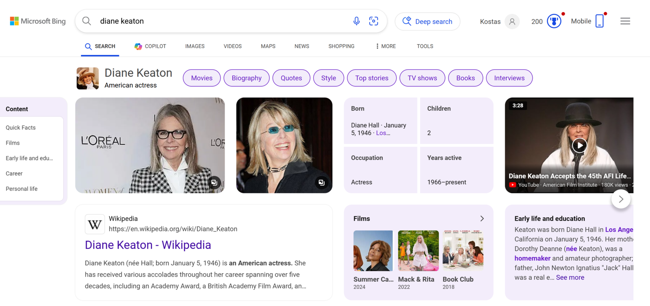Expand the Films section arrow
This screenshot has height=306, width=650.
pos(482,218)
